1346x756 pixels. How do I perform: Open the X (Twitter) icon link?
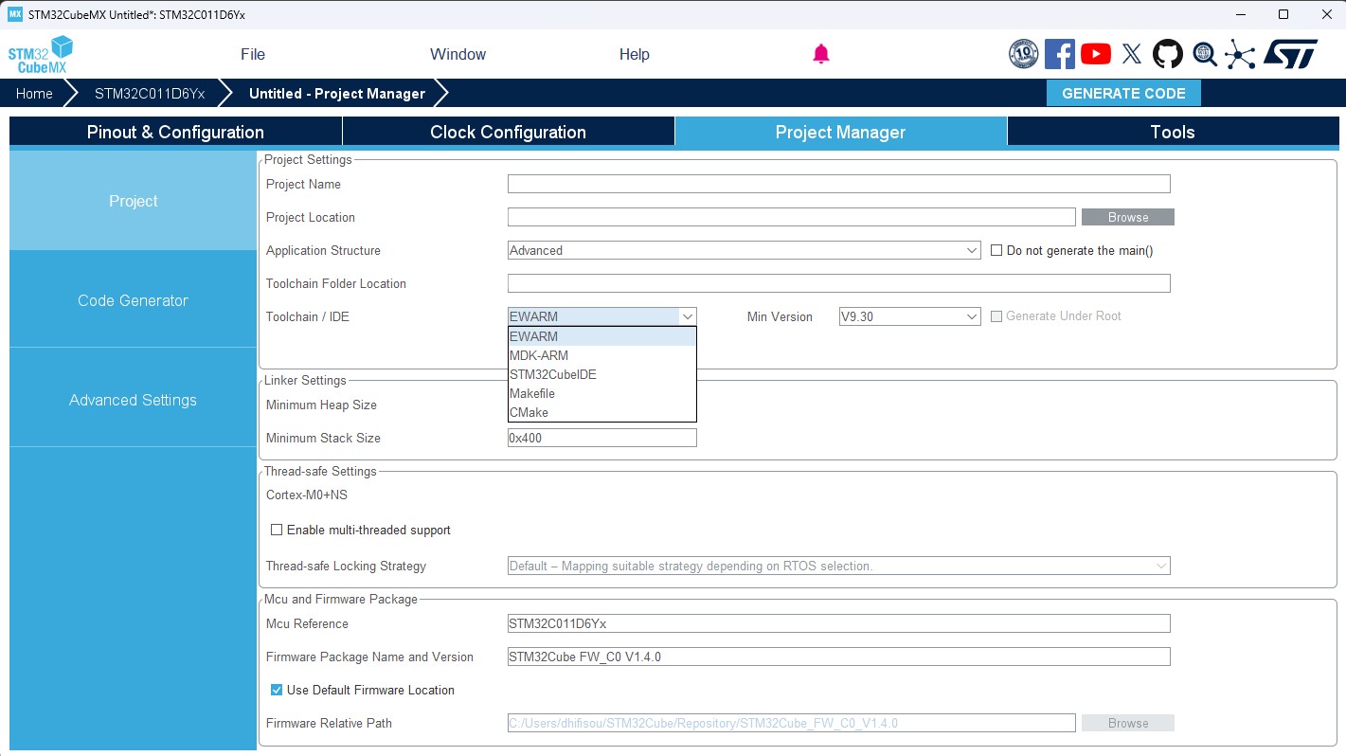(x=1132, y=54)
